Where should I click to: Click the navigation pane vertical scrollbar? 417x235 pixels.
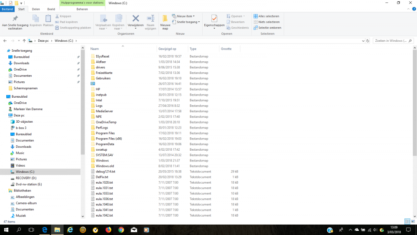click(83, 125)
